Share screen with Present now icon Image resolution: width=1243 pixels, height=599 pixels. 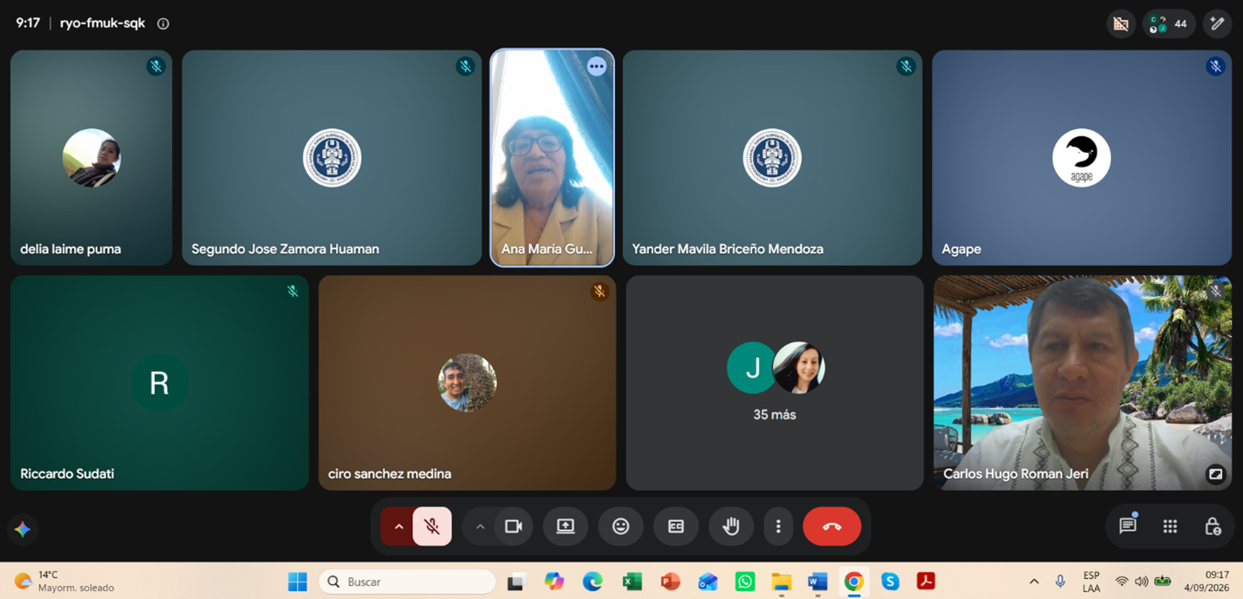coord(566,527)
